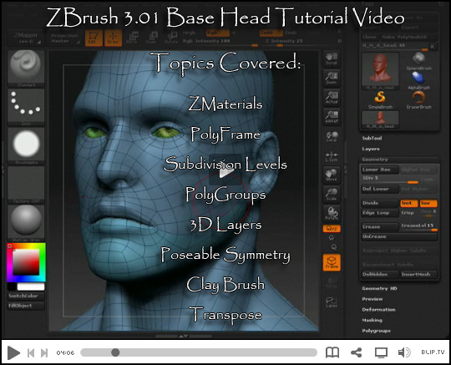Click the Actual size icon
The image size is (451, 365).
[332, 98]
